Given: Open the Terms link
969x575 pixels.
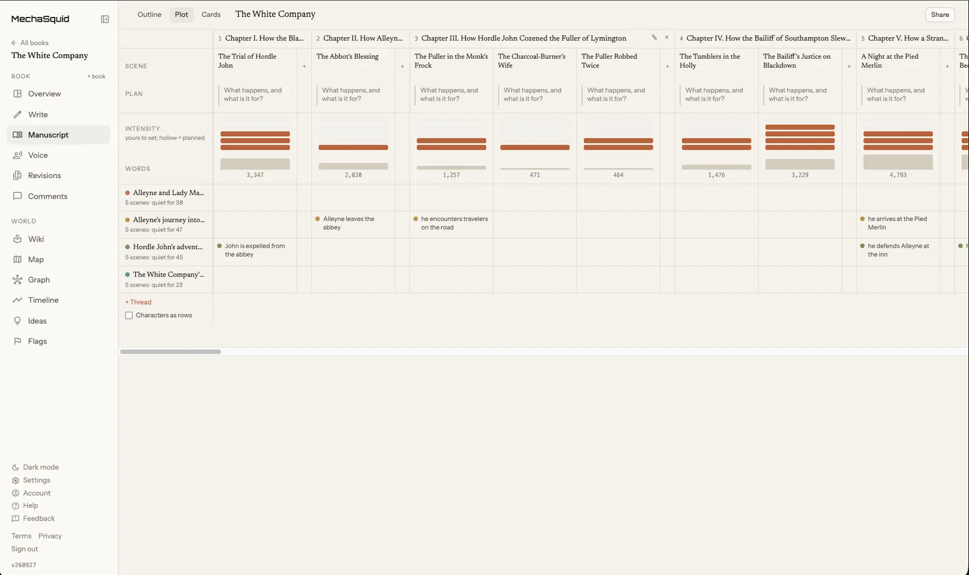Looking at the screenshot, I should 21,536.
